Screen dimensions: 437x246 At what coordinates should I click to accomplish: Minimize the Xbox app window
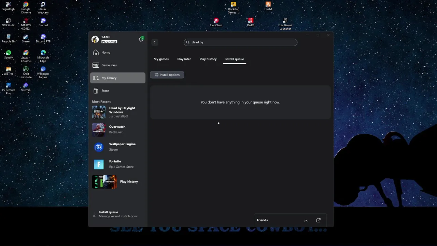pyautogui.click(x=308, y=35)
